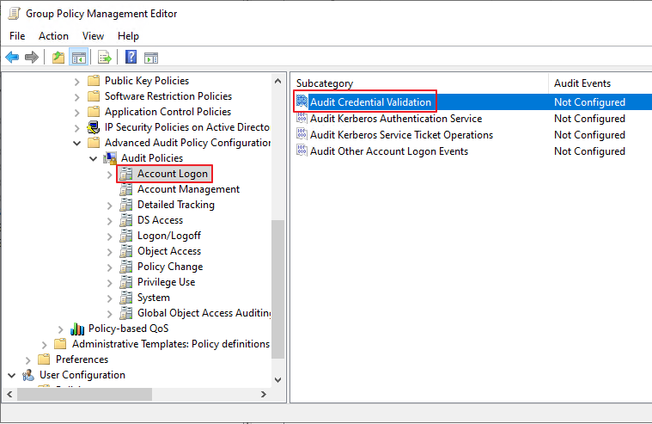This screenshot has width=652, height=424.
Task: Expand the Software Restriction Policies node
Action: [77, 97]
